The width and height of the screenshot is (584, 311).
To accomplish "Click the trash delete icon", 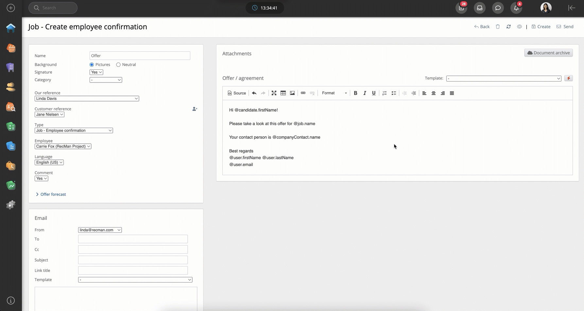I will [498, 27].
